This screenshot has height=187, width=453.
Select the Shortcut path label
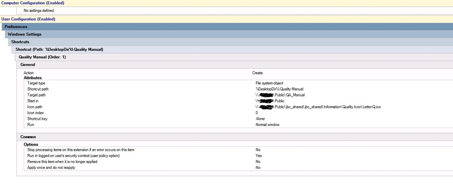(x=38, y=89)
